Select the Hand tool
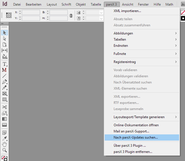This screenshot has width=185, height=161. 4,144
